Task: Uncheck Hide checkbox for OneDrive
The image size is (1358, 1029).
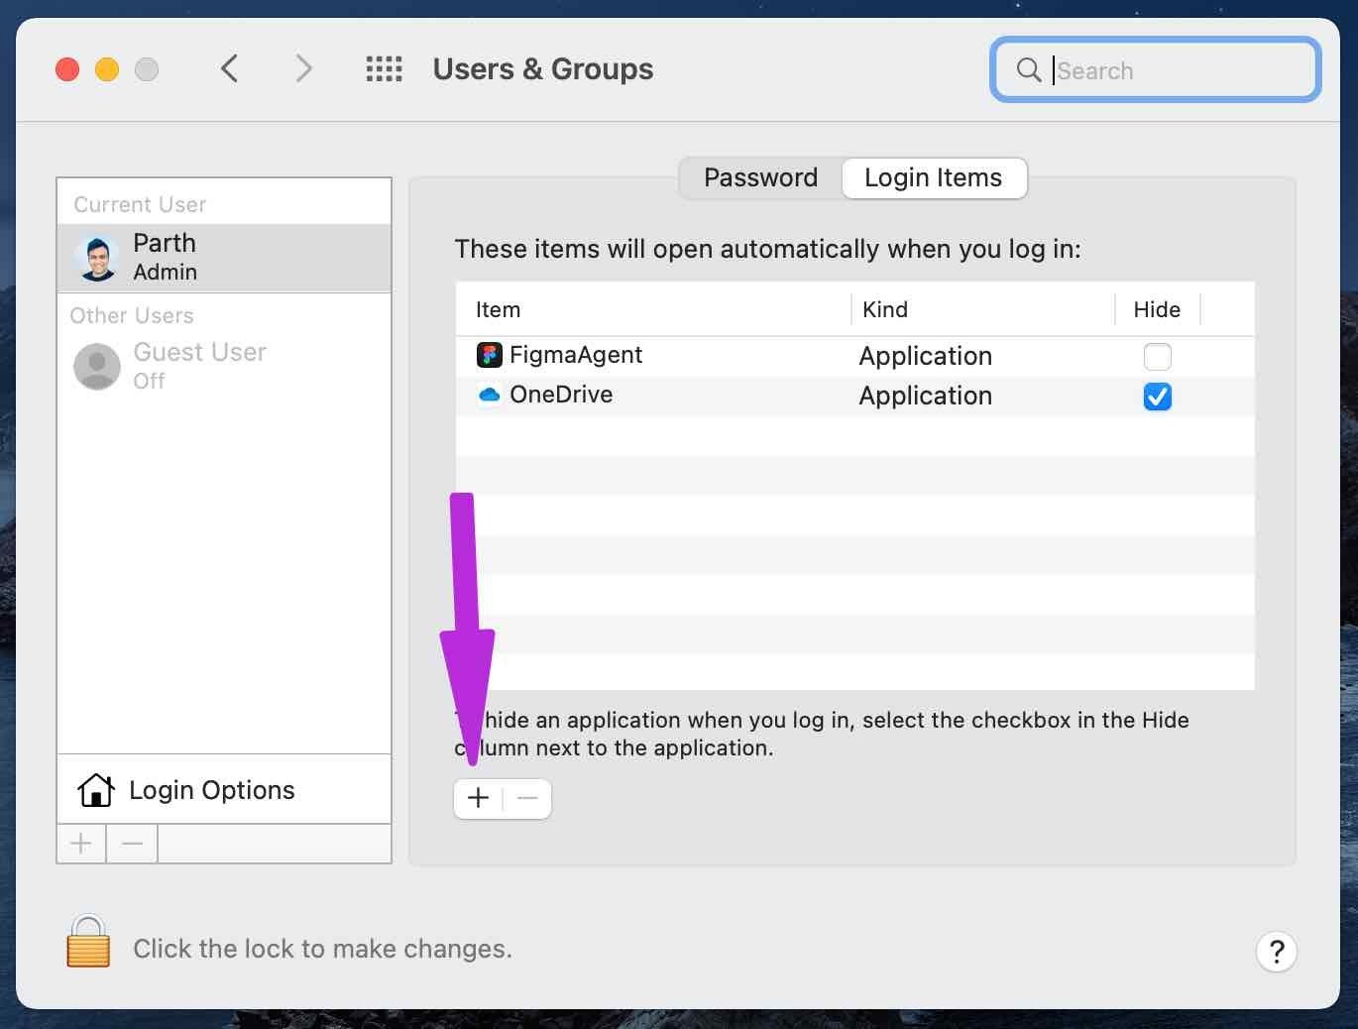Action: [x=1157, y=397]
